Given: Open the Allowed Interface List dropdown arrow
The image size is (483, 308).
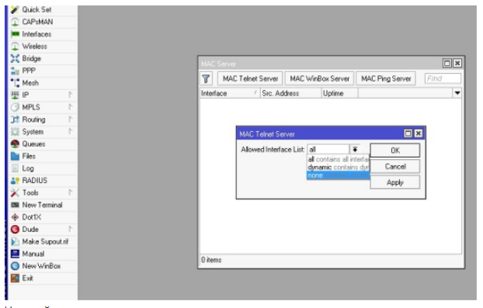Looking at the screenshot, I should pos(355,150).
